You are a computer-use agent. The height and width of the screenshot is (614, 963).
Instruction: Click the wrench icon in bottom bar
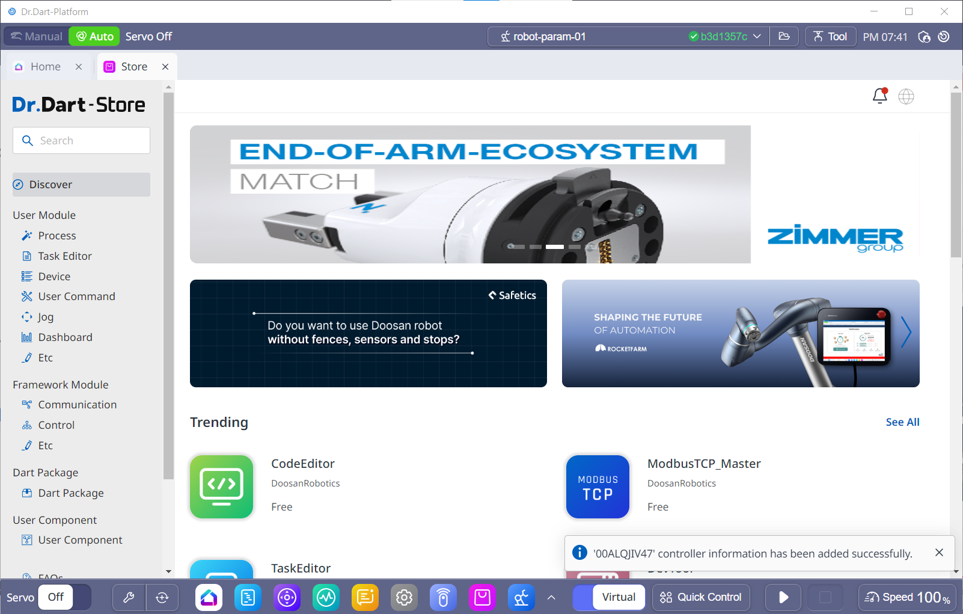tap(129, 597)
